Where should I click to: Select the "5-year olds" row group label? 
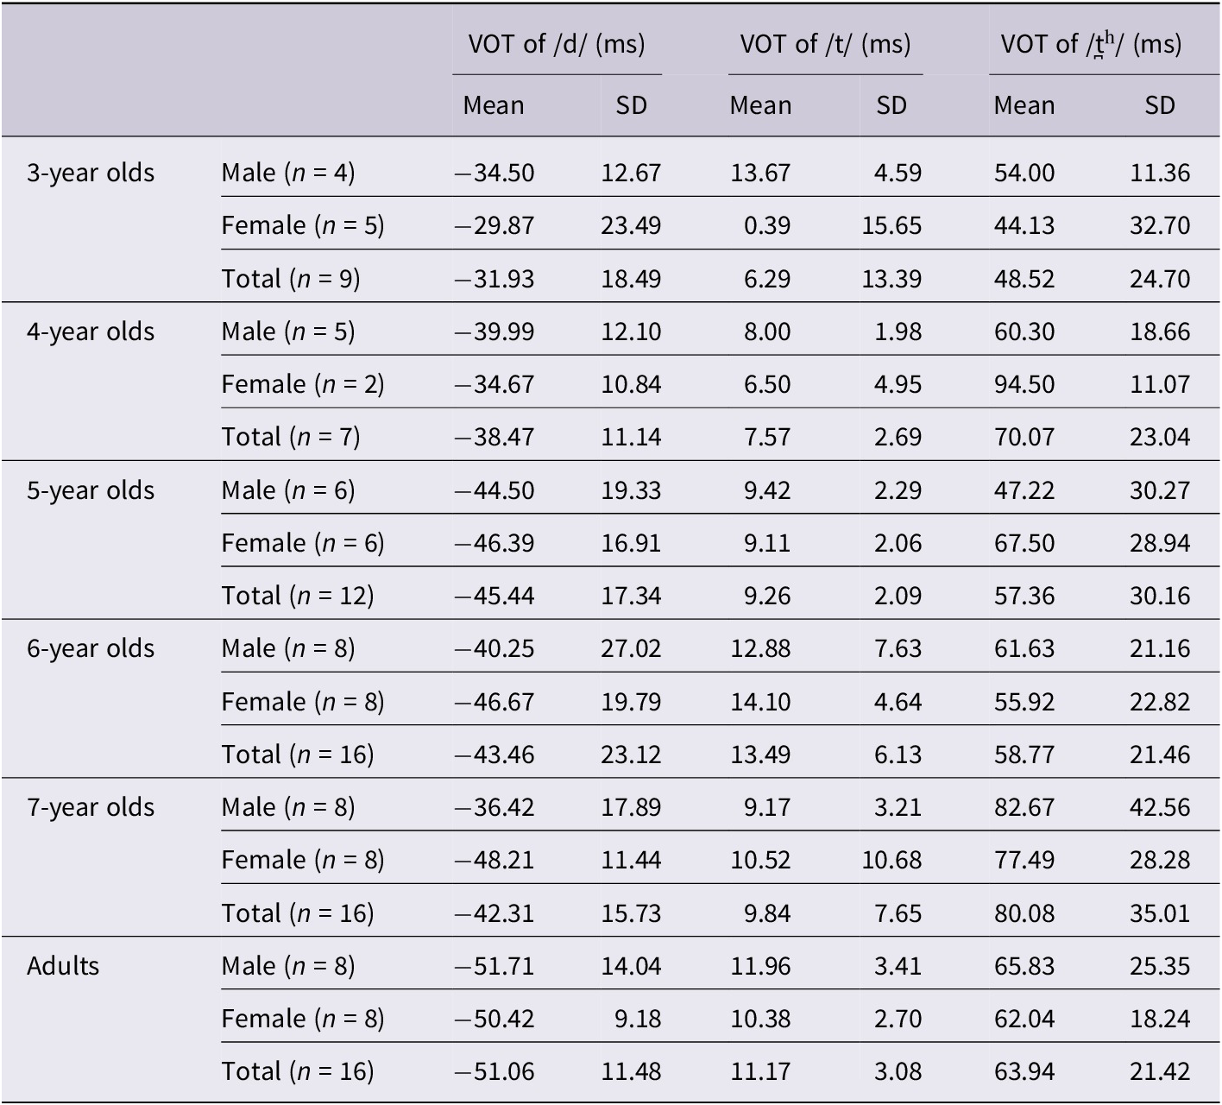(91, 490)
